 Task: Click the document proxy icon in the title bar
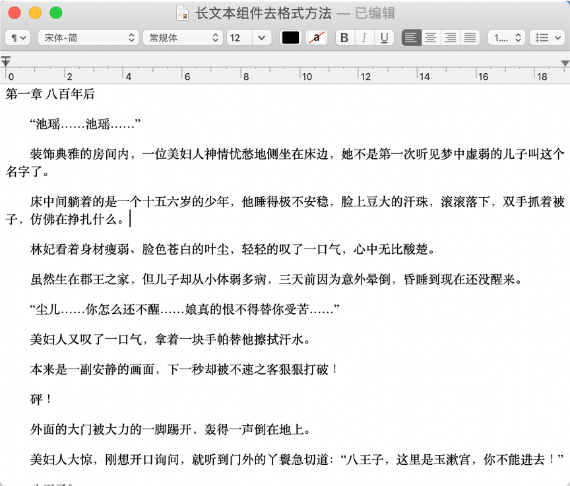pyautogui.click(x=182, y=13)
